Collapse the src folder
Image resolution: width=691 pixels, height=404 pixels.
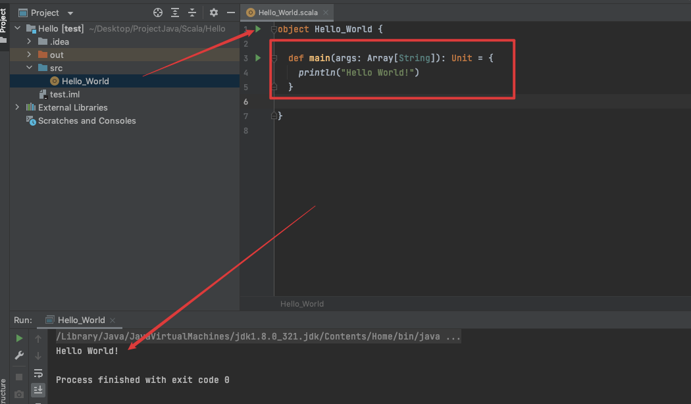click(29, 68)
